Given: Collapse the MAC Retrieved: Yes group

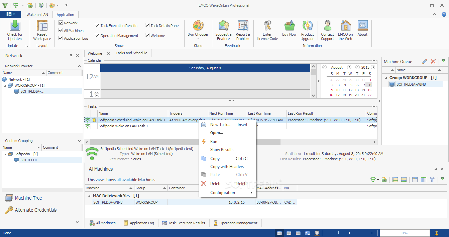Looking at the screenshot, I should point(89,196).
